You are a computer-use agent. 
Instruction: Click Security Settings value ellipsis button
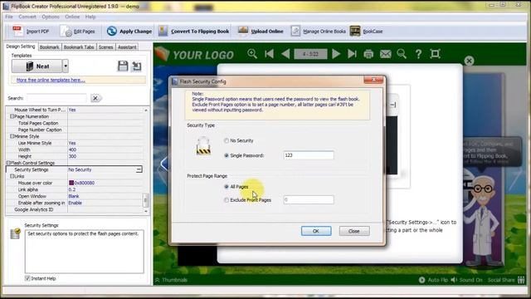click(139, 169)
